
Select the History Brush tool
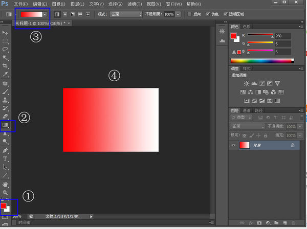point(5,108)
